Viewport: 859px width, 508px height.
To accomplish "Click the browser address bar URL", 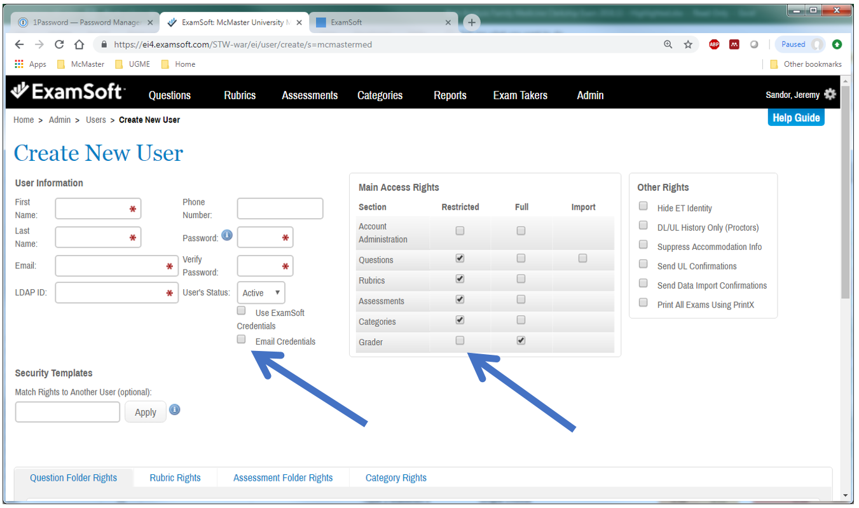I will 243,45.
